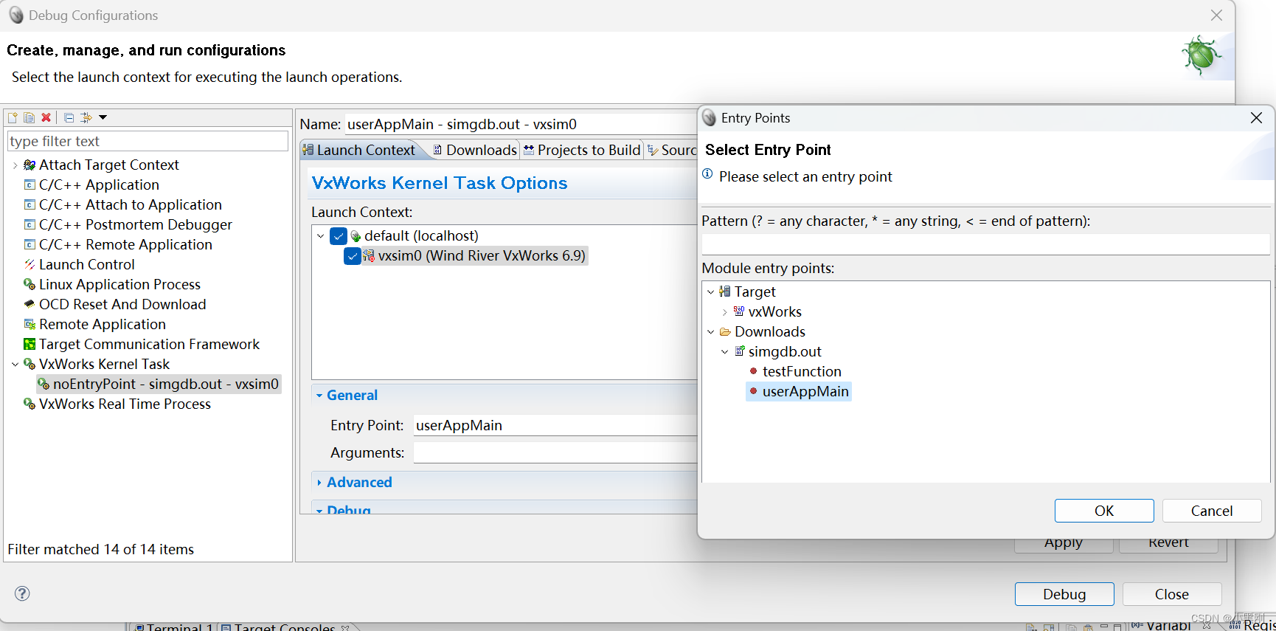Click the simgdb.out module icon
Screen dimensions: 1276x631
tap(740, 352)
